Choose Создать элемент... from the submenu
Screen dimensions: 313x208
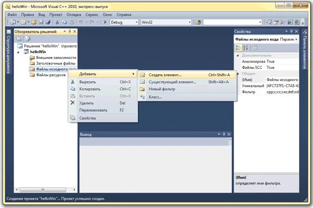click(187, 75)
